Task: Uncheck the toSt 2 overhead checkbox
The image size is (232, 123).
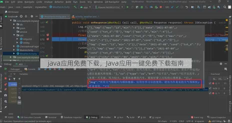Action: pos(210,88)
